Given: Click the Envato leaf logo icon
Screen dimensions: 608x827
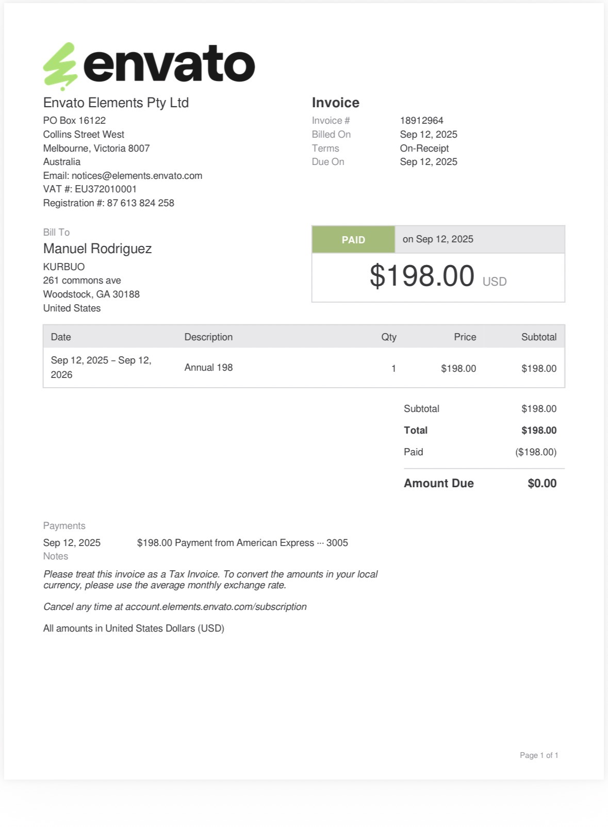Looking at the screenshot, I should pyautogui.click(x=60, y=65).
